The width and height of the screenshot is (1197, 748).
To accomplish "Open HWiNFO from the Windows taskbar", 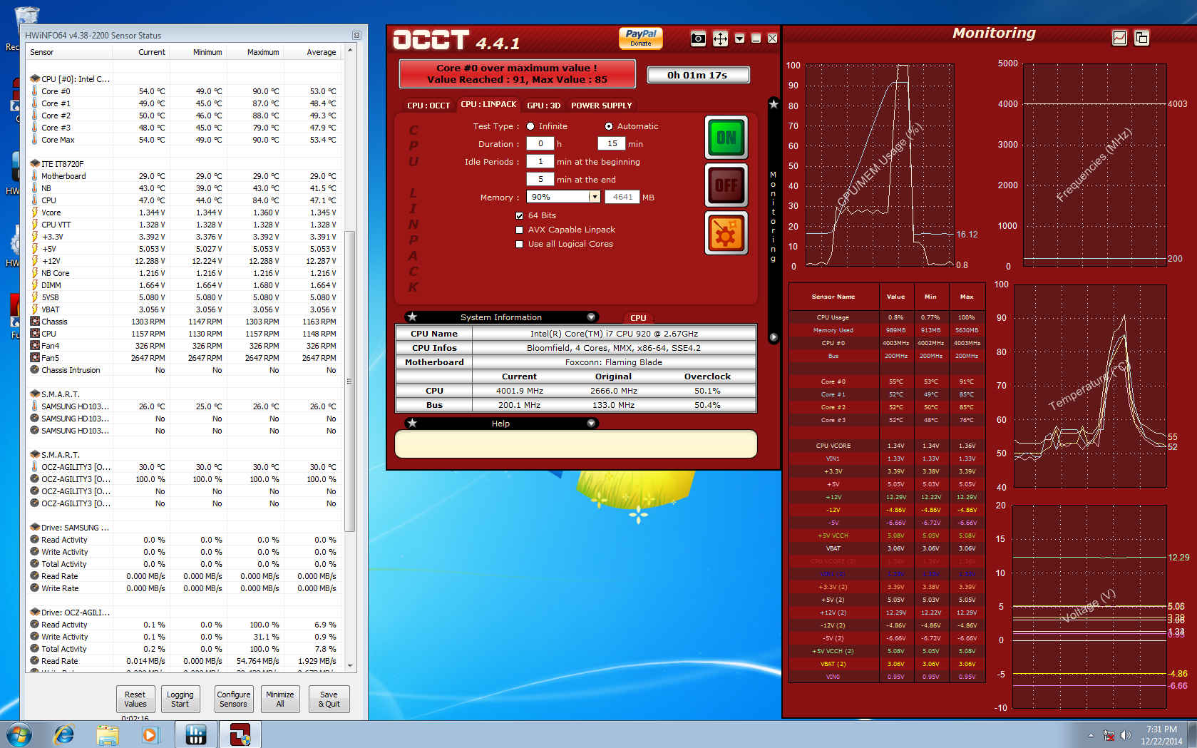I will tap(195, 734).
